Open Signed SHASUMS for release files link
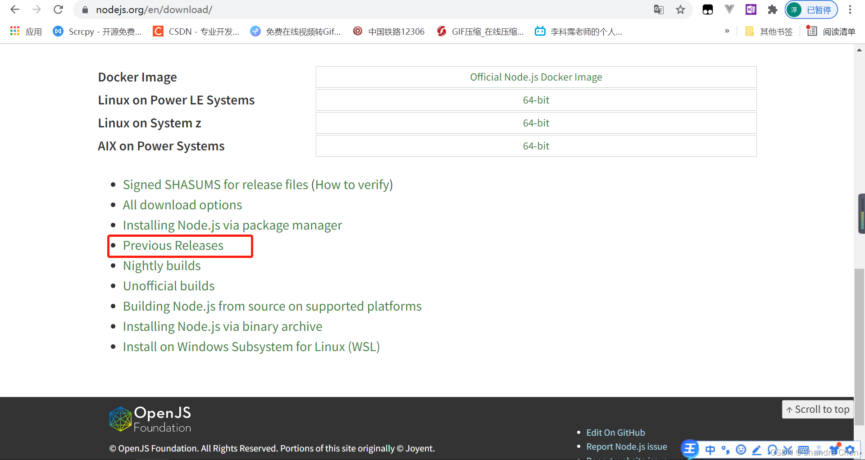This screenshot has width=865, height=460. (x=215, y=185)
